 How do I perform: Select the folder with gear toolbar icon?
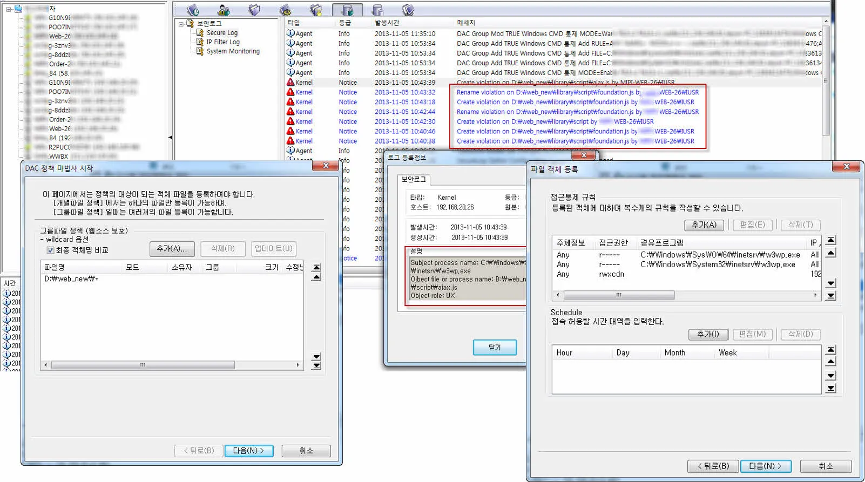click(x=286, y=10)
